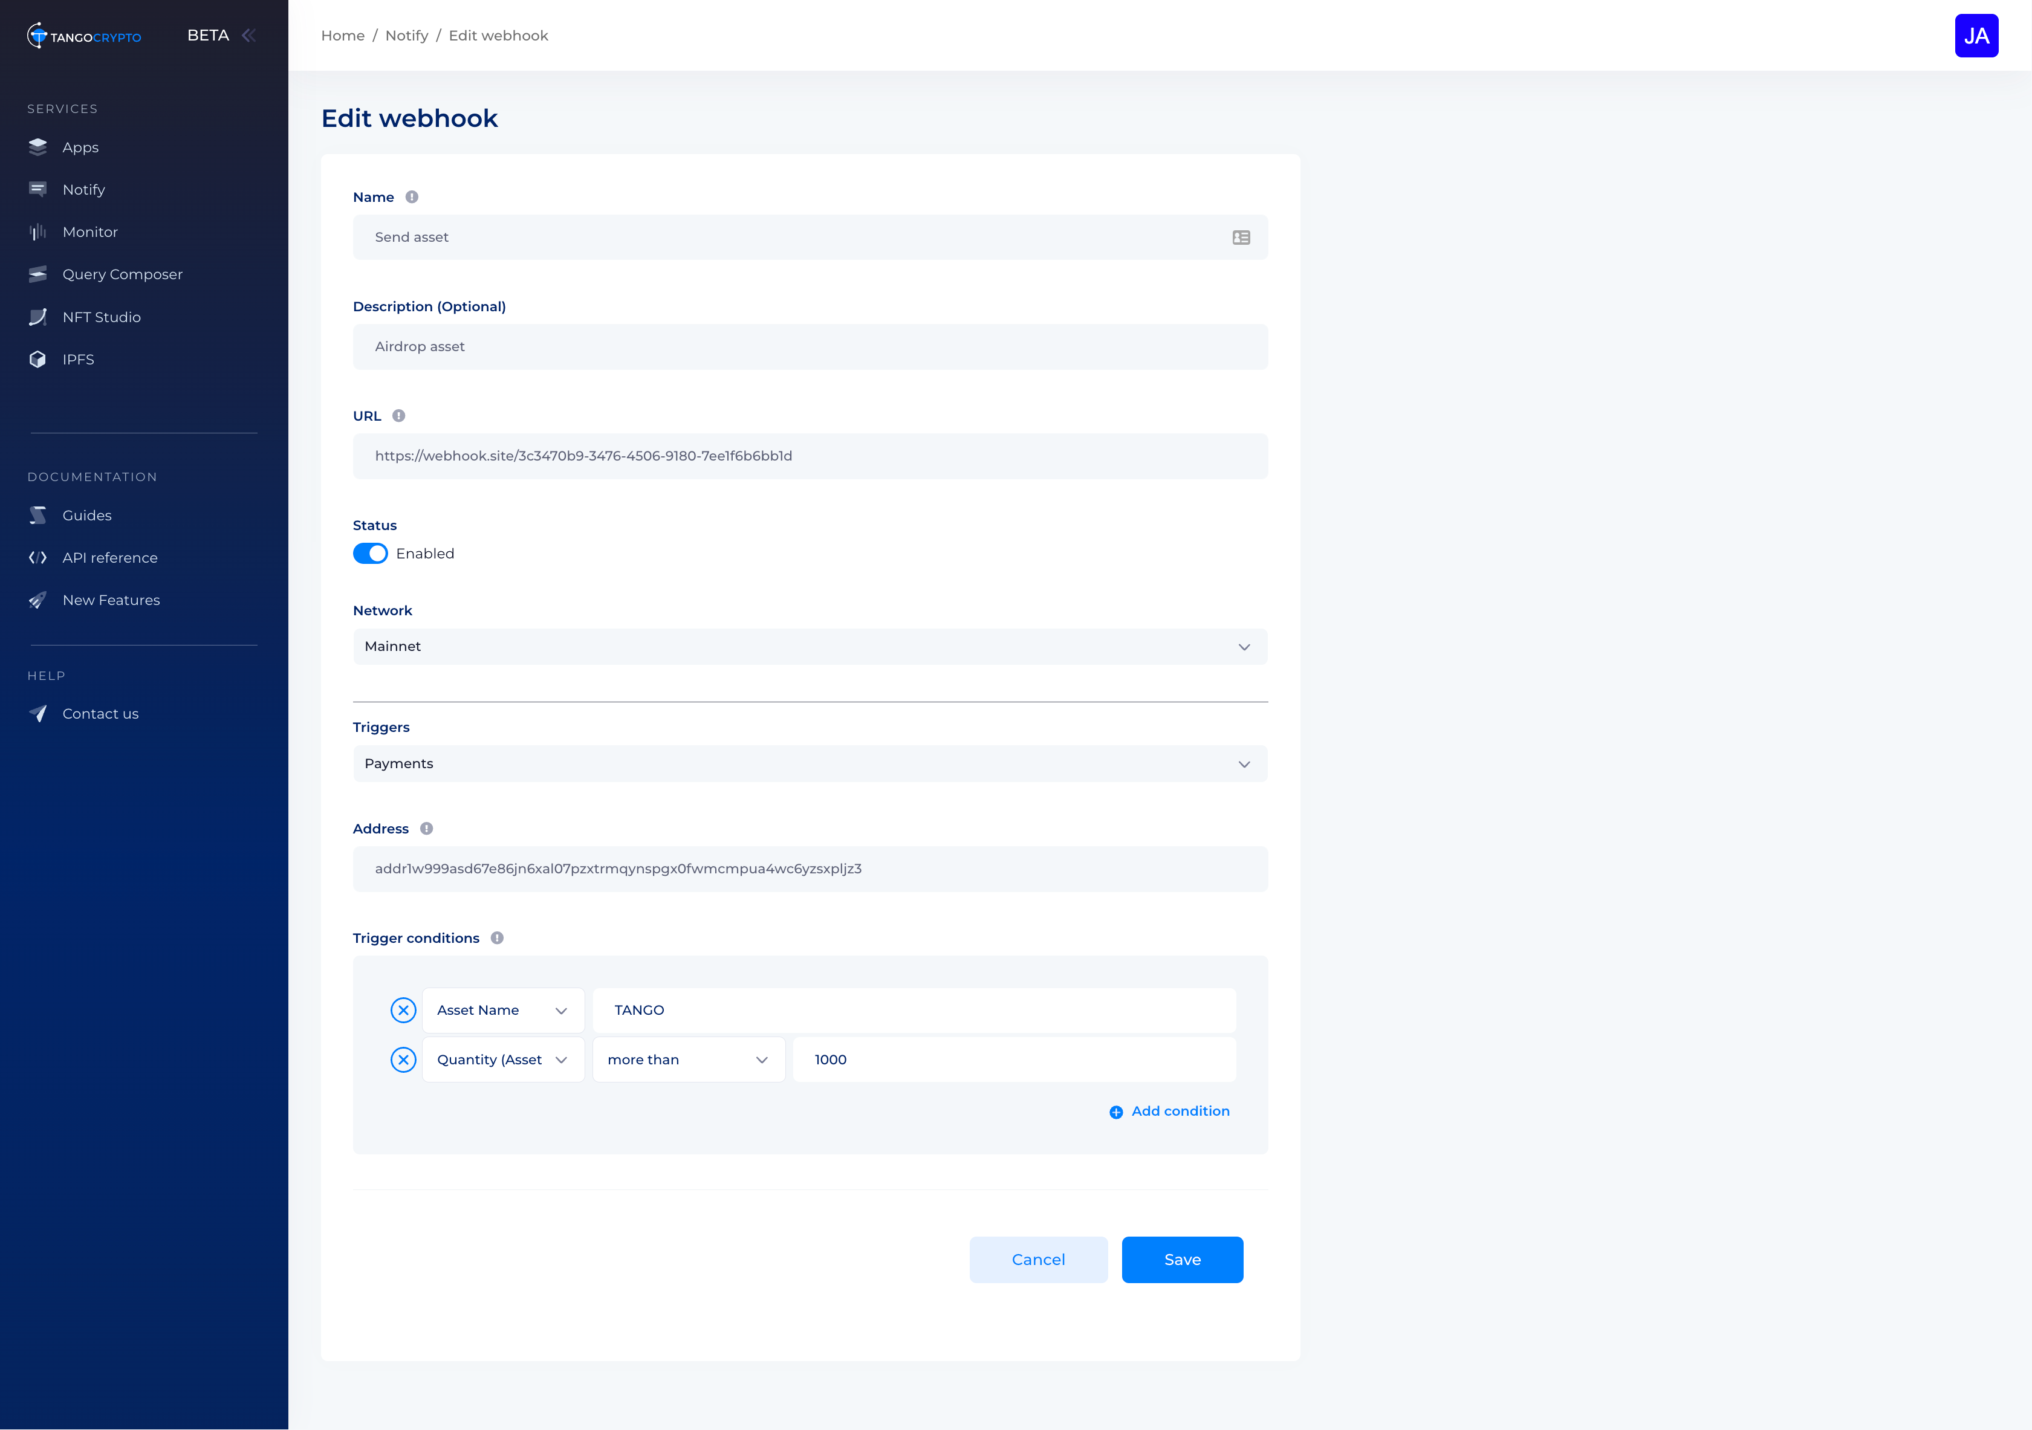
Task: Remove the Quantity condition row
Action: [x=404, y=1060]
